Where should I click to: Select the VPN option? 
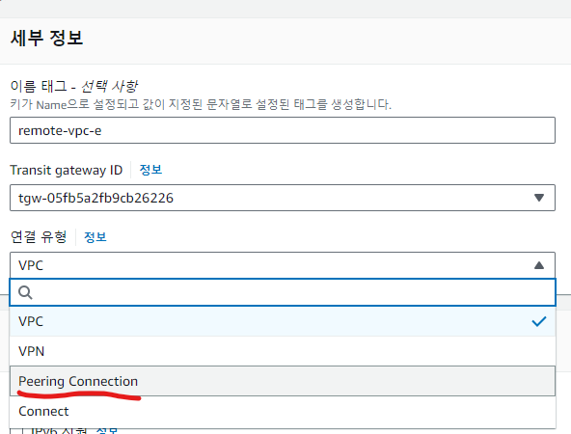click(x=283, y=351)
